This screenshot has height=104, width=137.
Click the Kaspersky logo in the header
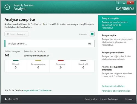point(125,9)
